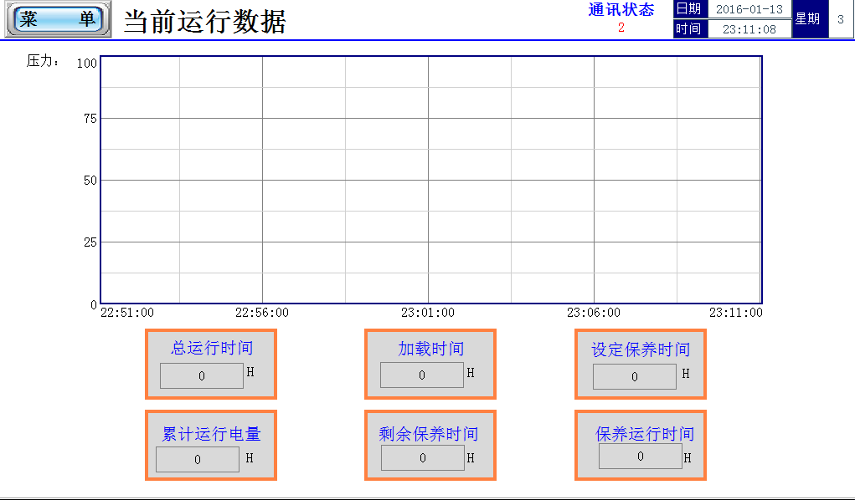Click the 时间 label in header
The width and height of the screenshot is (855, 500).
pyautogui.click(x=688, y=28)
